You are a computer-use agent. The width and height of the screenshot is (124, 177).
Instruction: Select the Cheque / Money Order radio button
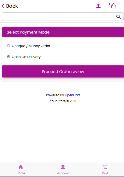pyautogui.click(x=8, y=45)
